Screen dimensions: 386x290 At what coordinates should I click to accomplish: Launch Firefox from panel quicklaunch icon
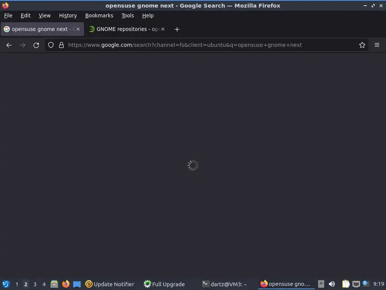tap(66, 284)
